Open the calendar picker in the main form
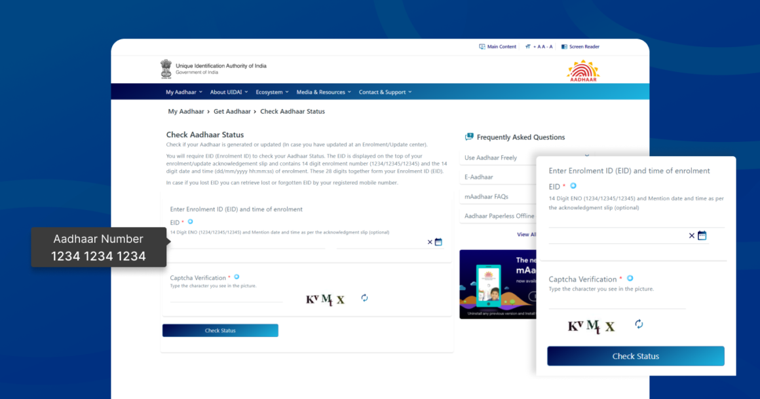Image resolution: width=760 pixels, height=399 pixels. coord(438,242)
